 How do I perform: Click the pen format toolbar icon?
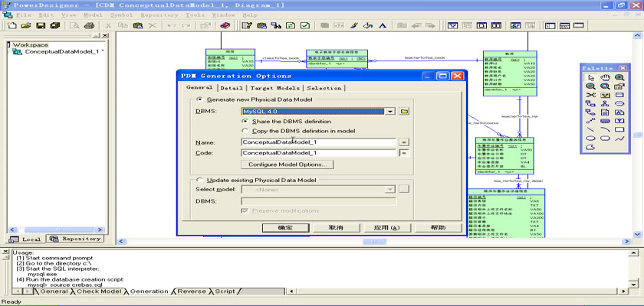[354, 25]
